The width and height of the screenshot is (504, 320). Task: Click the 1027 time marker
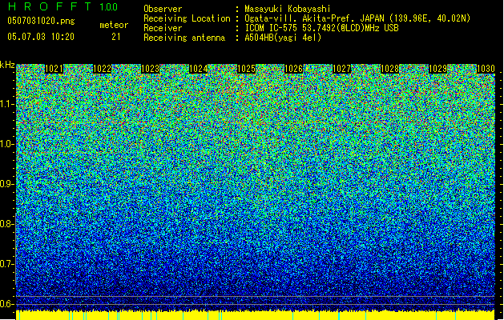click(341, 69)
